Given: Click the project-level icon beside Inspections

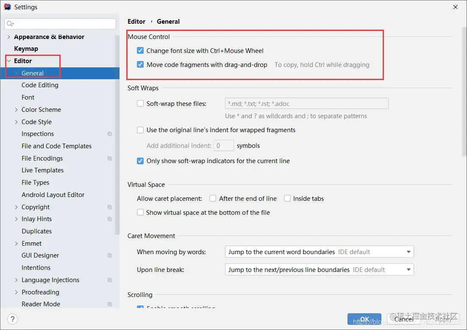Looking at the screenshot, I should pyautogui.click(x=110, y=134).
